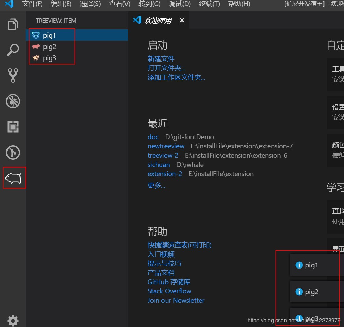
Task: Click info icon on pig2 notification
Action: click(299, 292)
